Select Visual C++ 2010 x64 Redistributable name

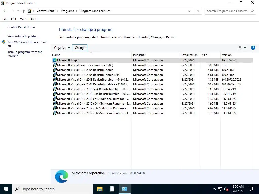94,89
